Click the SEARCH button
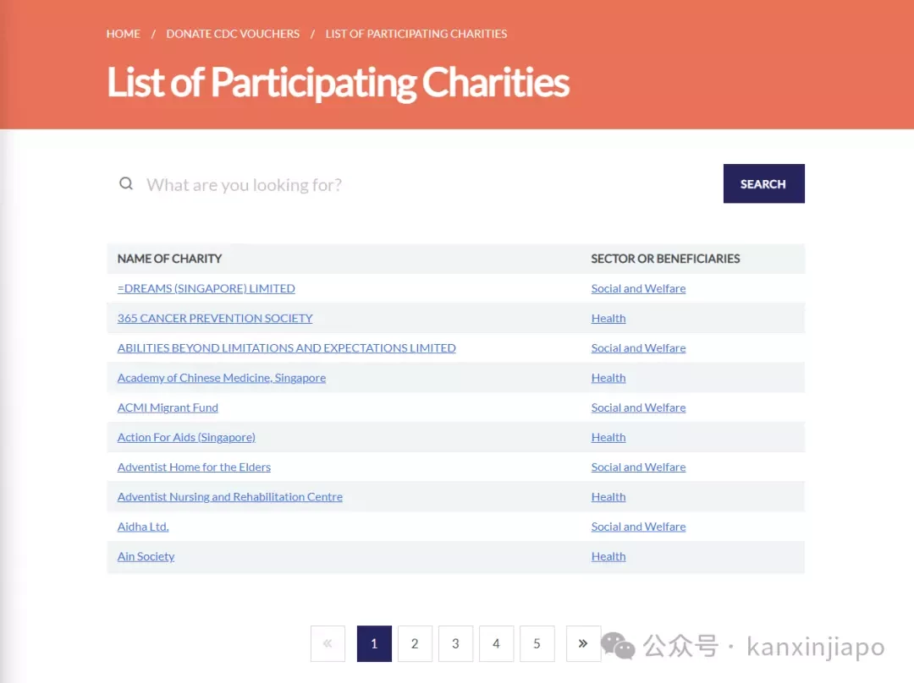 763,184
